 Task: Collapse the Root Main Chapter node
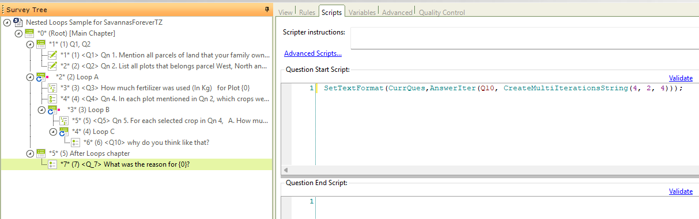18,33
